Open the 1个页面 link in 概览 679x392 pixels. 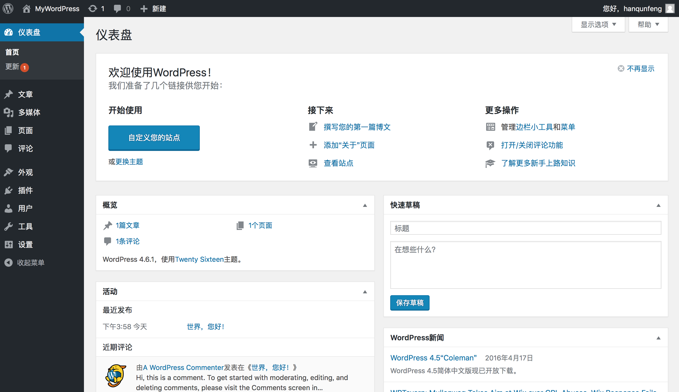click(260, 225)
